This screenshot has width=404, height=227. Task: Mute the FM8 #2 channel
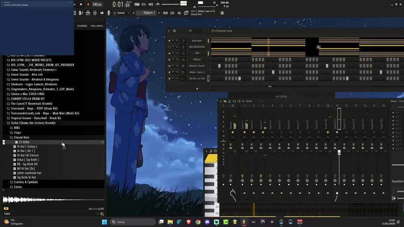[x=169, y=60]
